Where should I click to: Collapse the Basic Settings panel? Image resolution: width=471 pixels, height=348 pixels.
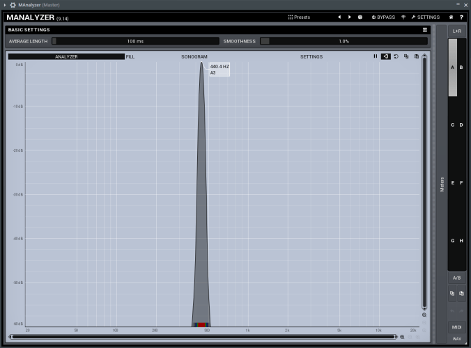425,30
